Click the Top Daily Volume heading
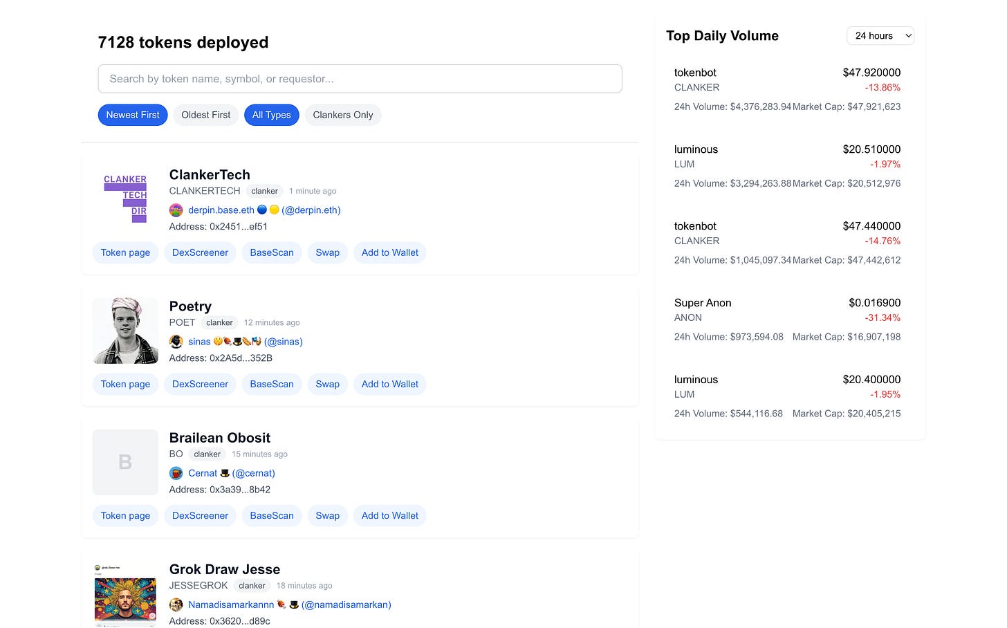This screenshot has width=1007, height=628. (x=722, y=36)
